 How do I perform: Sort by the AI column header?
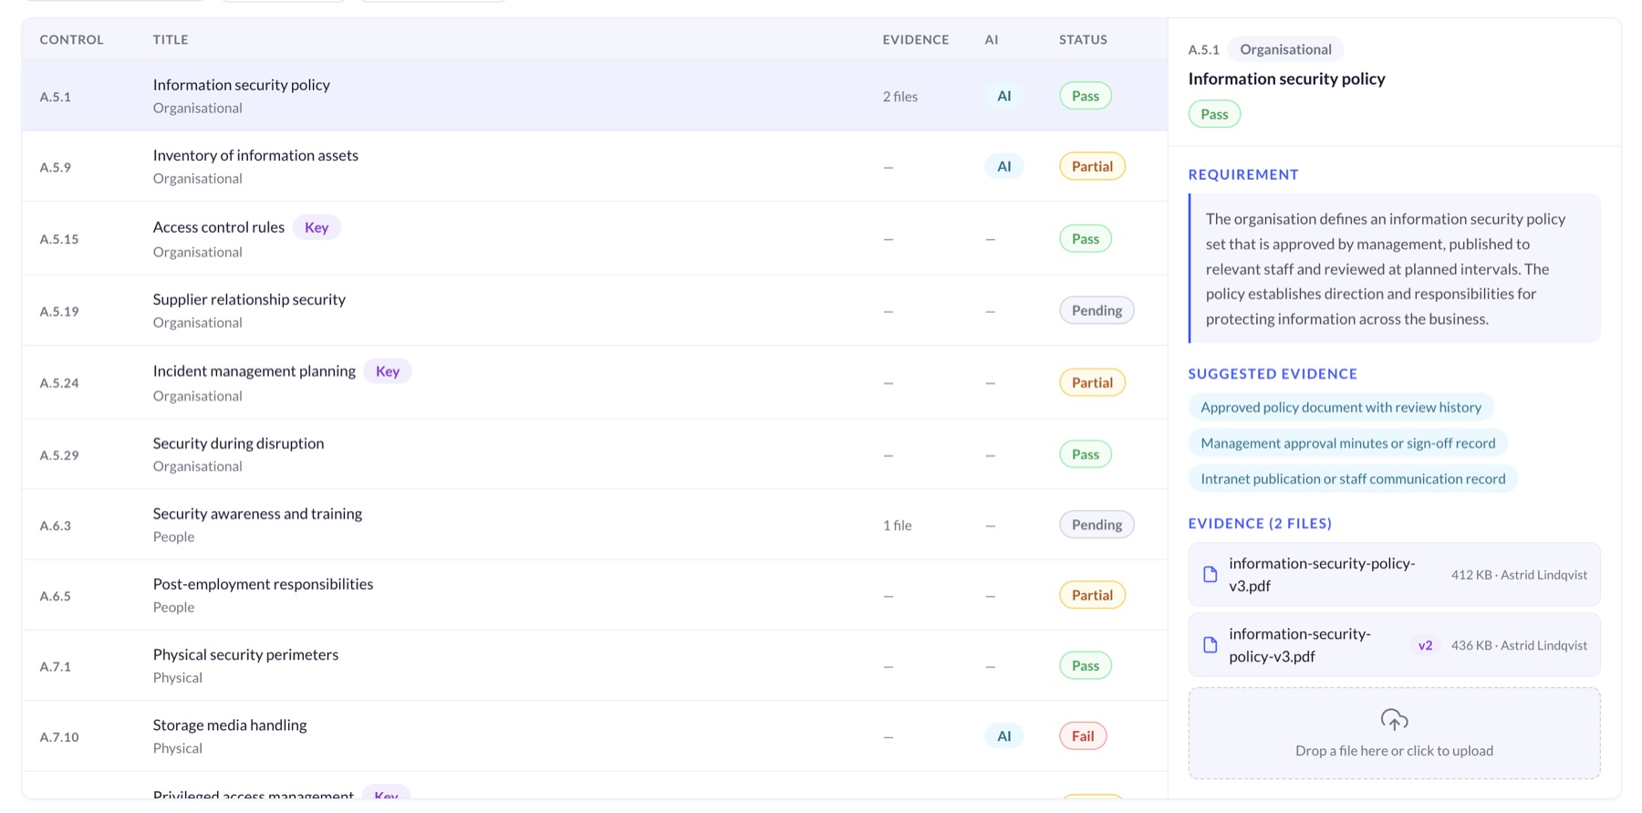point(992,39)
